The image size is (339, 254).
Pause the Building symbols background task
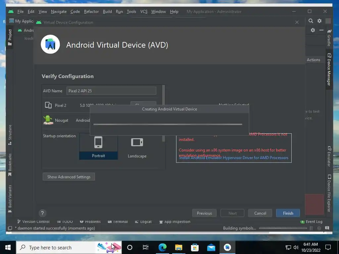(x=311, y=228)
